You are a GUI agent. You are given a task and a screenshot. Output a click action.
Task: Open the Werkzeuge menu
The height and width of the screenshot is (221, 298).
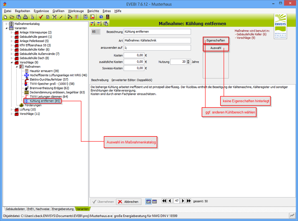pos(76,11)
